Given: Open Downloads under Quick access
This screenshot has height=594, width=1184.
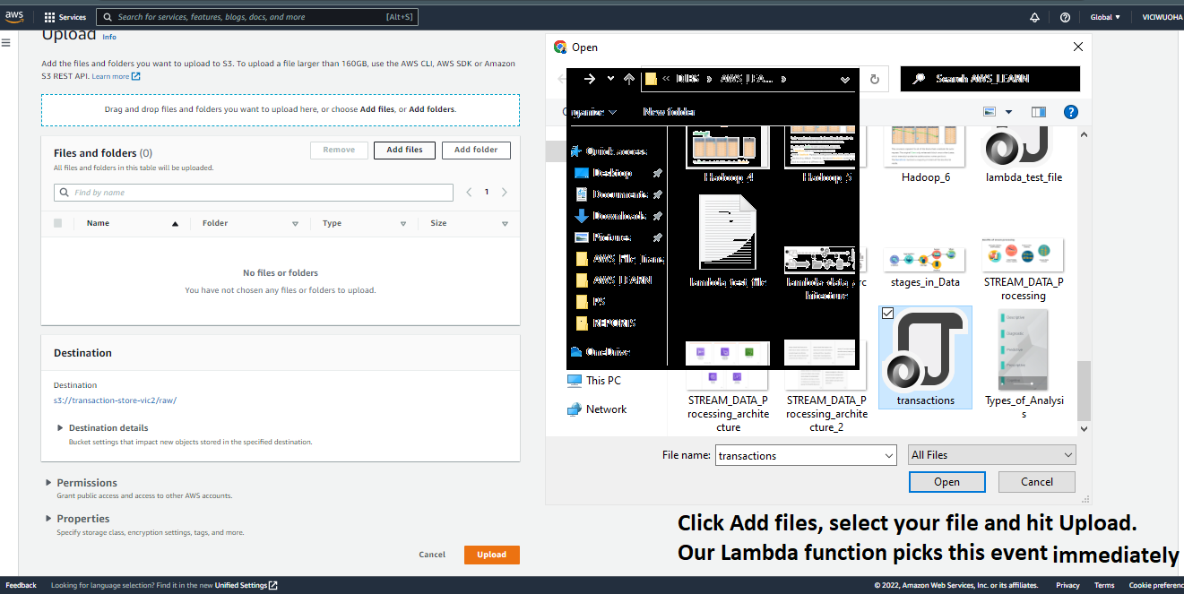Looking at the screenshot, I should [610, 216].
